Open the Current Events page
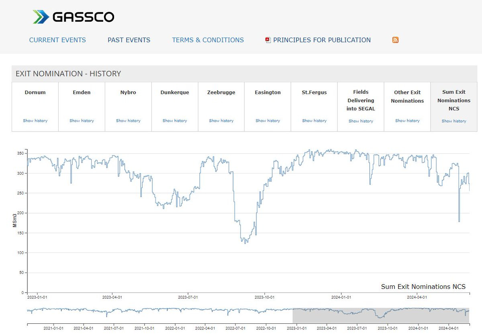482x335 pixels. coord(57,40)
